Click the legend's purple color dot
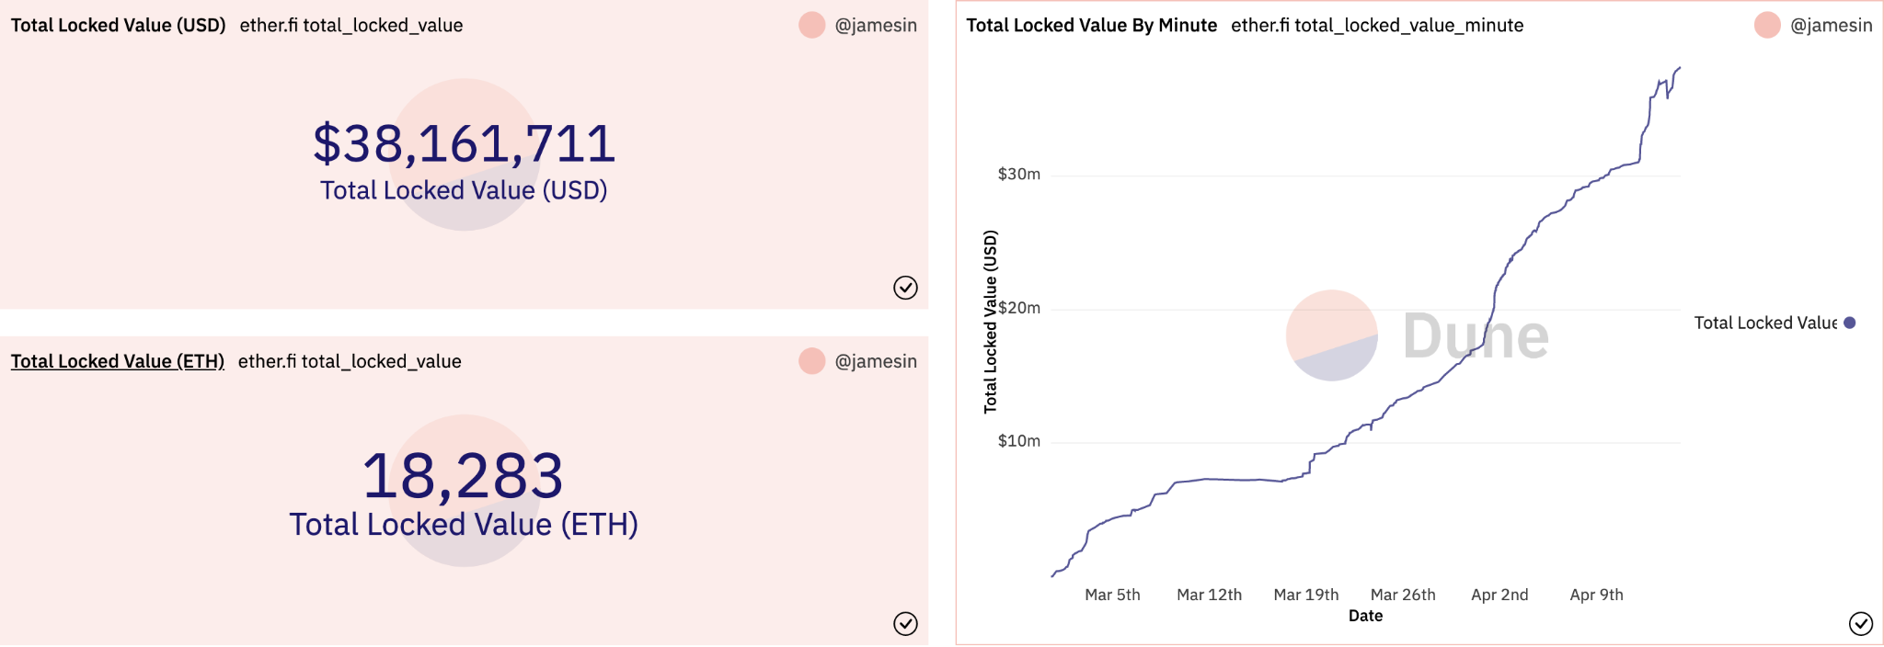 click(1850, 323)
